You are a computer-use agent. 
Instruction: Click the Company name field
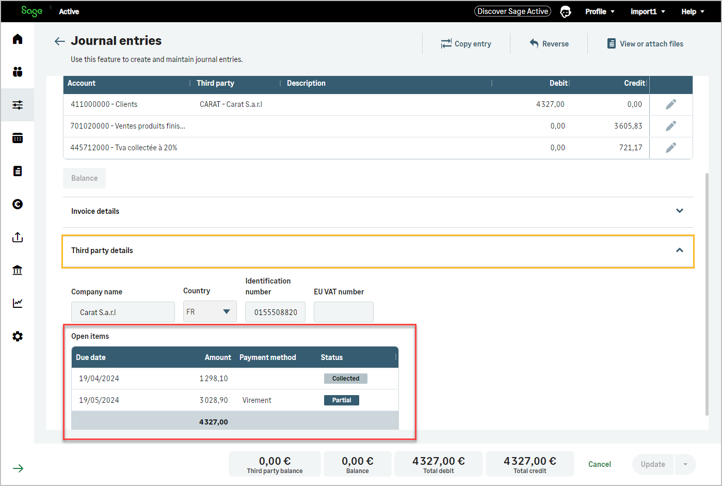(123, 312)
